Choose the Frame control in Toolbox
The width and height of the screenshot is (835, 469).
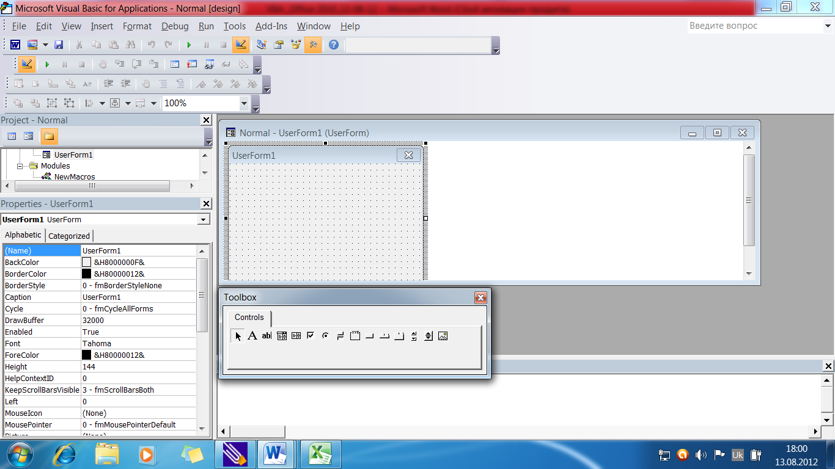[355, 335]
